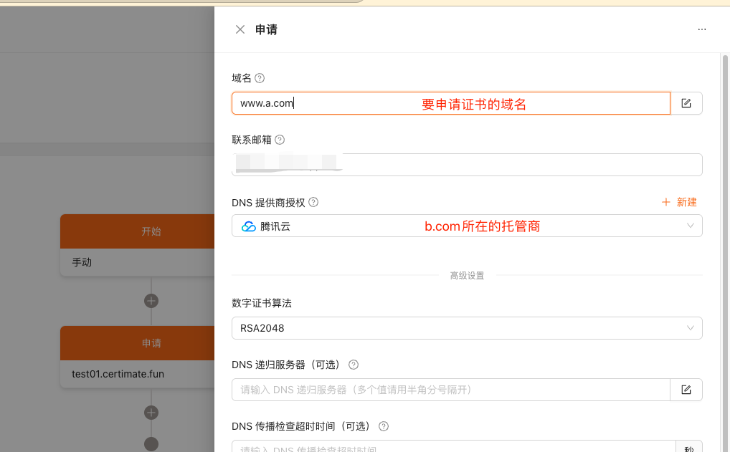
Task: Open edit icon beside DNS recursive server field
Action: click(x=686, y=390)
